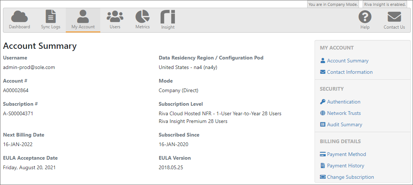Click the Riva Cloud Hosted NFR subscription line
This screenshot has height=185, width=413.
coord(220,114)
